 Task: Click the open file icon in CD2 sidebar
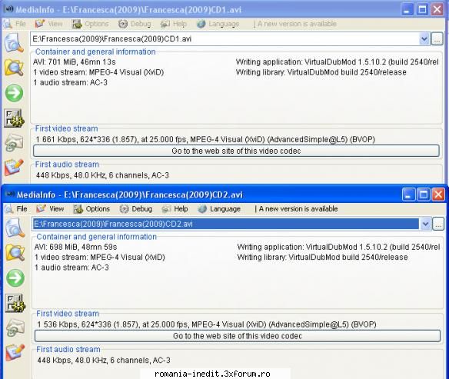(15, 228)
